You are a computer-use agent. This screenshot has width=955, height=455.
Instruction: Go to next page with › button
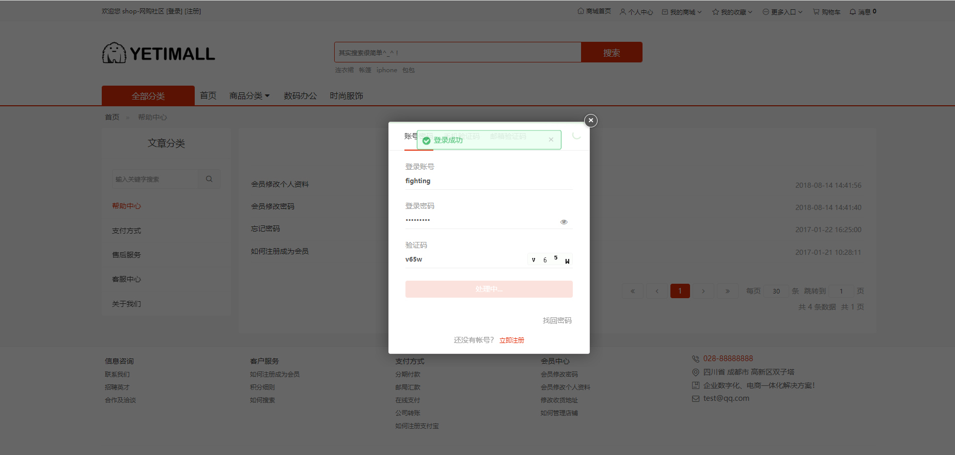pyautogui.click(x=703, y=291)
